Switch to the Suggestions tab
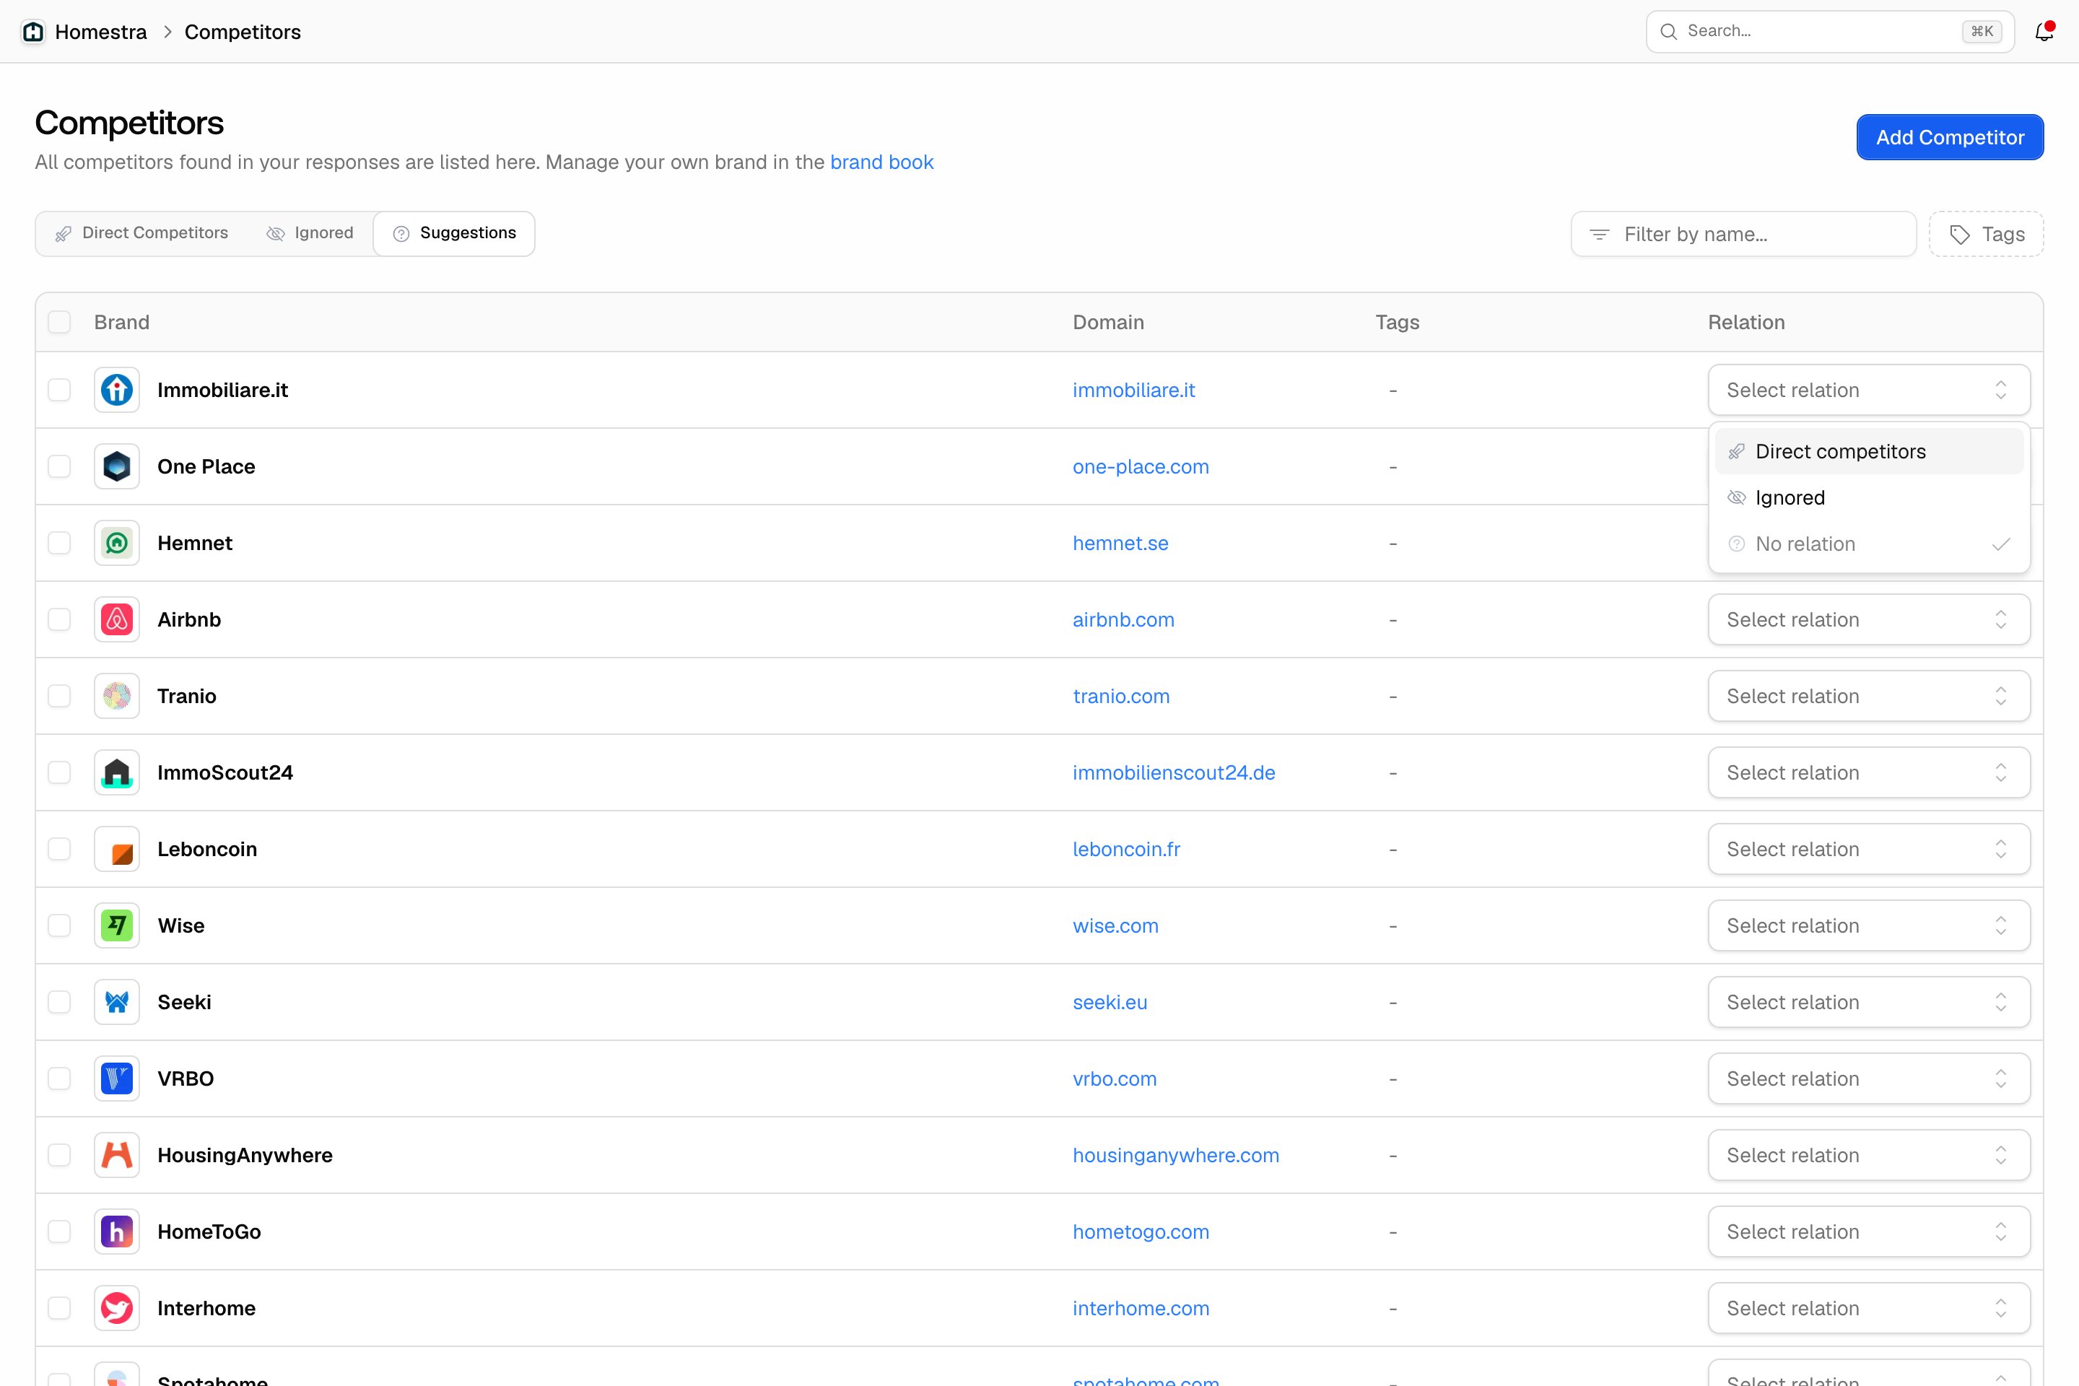 (454, 233)
